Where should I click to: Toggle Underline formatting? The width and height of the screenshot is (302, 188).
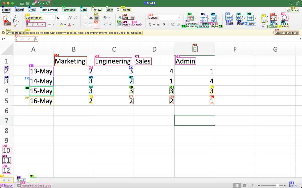pos(38,24)
